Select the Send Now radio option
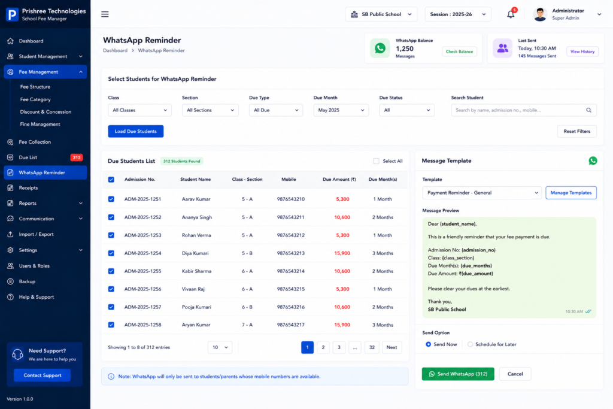613x409 pixels. tap(428, 344)
